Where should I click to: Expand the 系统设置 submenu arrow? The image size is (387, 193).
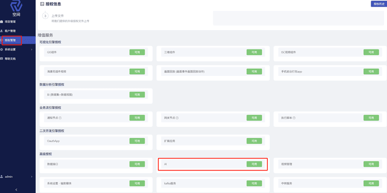(32, 49)
